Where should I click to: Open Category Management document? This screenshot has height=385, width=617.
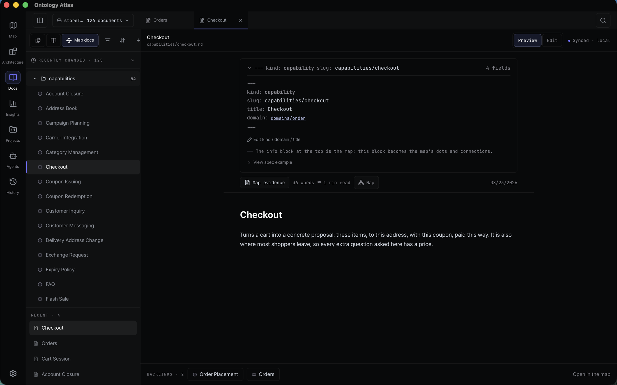[x=83, y=152]
